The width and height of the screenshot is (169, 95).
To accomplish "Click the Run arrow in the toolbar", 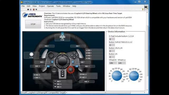I will pyautogui.click(x=28, y=9).
